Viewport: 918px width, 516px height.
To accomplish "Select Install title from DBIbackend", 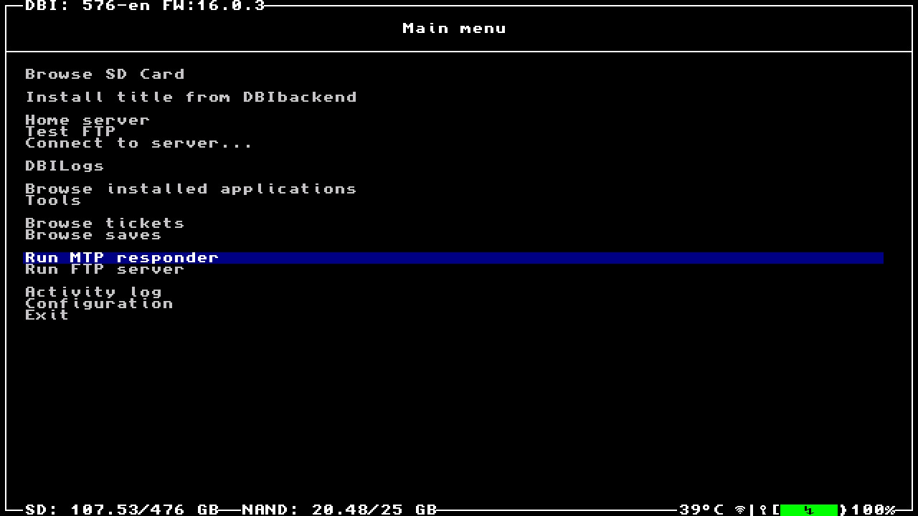I will (x=191, y=97).
